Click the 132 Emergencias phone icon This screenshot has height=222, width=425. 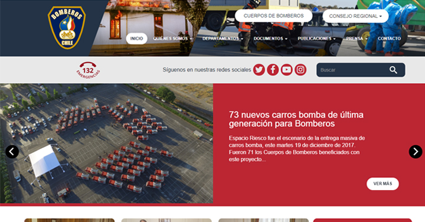coord(88,70)
